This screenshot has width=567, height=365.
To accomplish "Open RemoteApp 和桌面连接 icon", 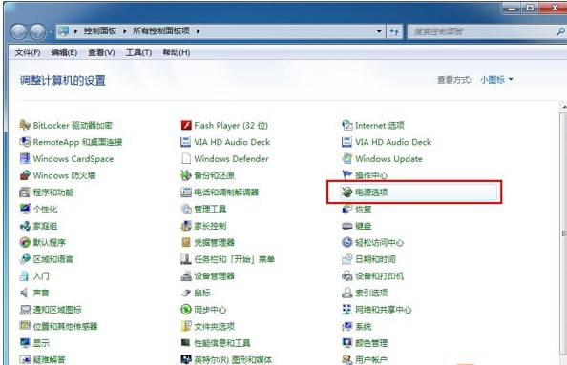I will [25, 142].
